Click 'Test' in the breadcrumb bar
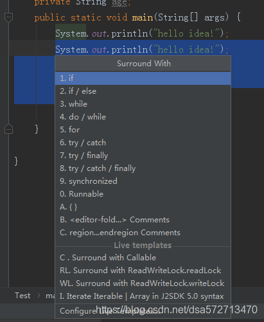The width and height of the screenshot is (264, 322). tap(22, 296)
